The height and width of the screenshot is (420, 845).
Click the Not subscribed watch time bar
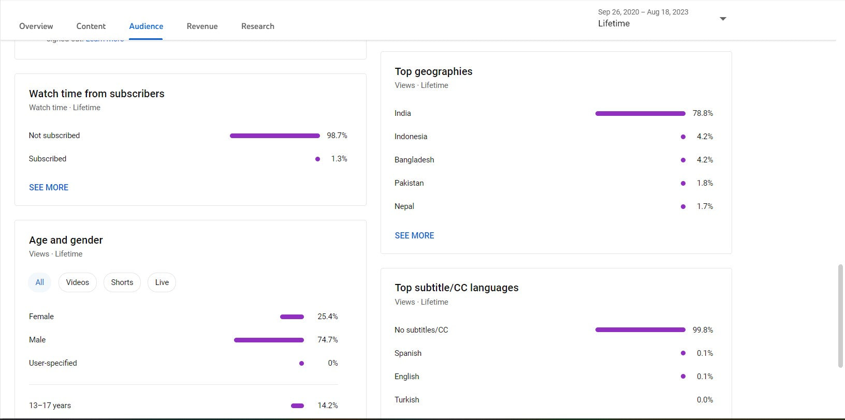pyautogui.click(x=274, y=136)
